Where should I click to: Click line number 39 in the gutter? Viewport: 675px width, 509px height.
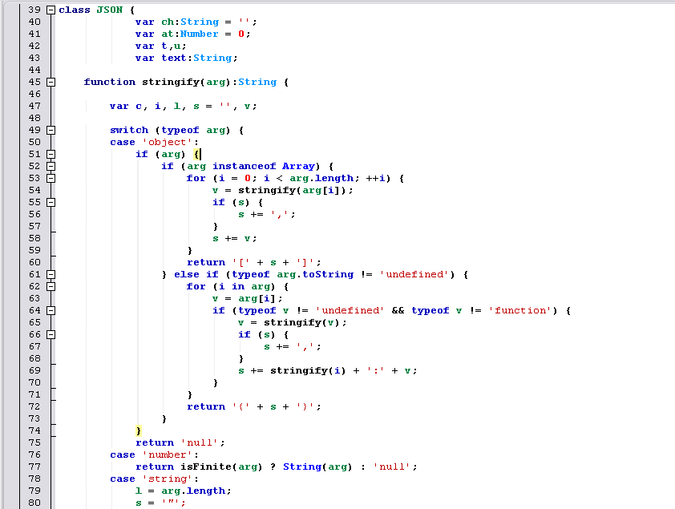pyautogui.click(x=34, y=10)
